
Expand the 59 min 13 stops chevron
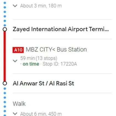15,61
